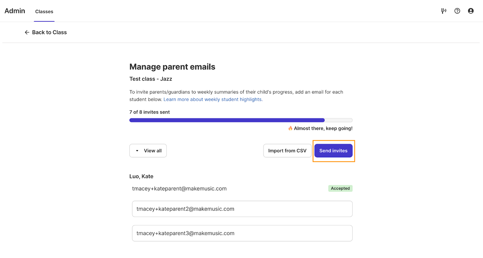The image size is (483, 258).
Task: Open the help question mark icon
Action: pyautogui.click(x=457, y=11)
